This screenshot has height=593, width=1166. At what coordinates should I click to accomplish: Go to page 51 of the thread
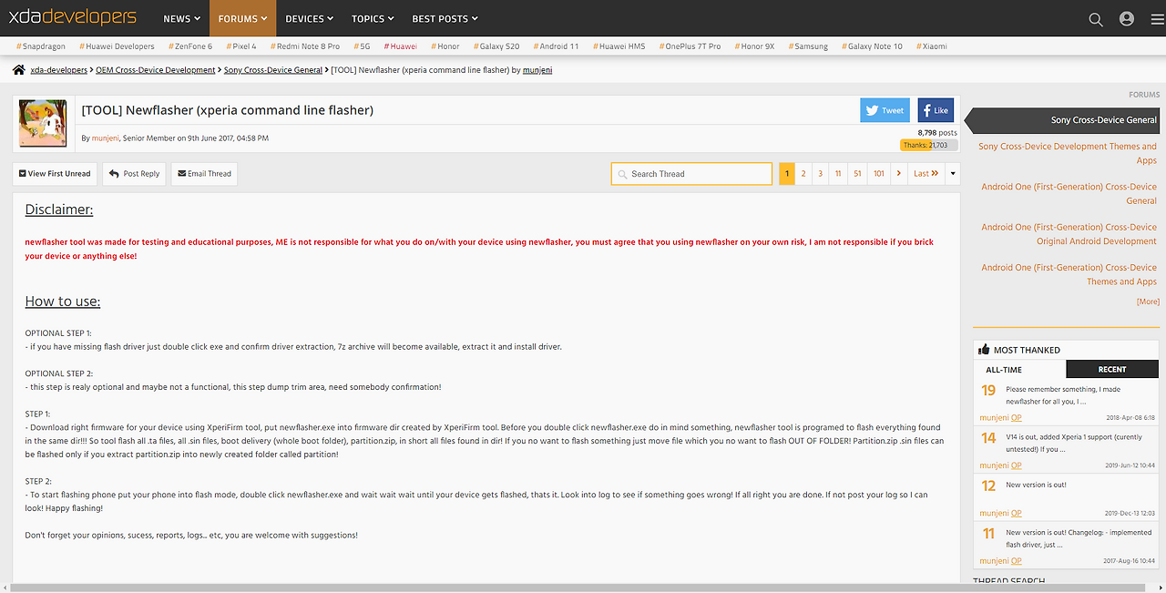[857, 173]
